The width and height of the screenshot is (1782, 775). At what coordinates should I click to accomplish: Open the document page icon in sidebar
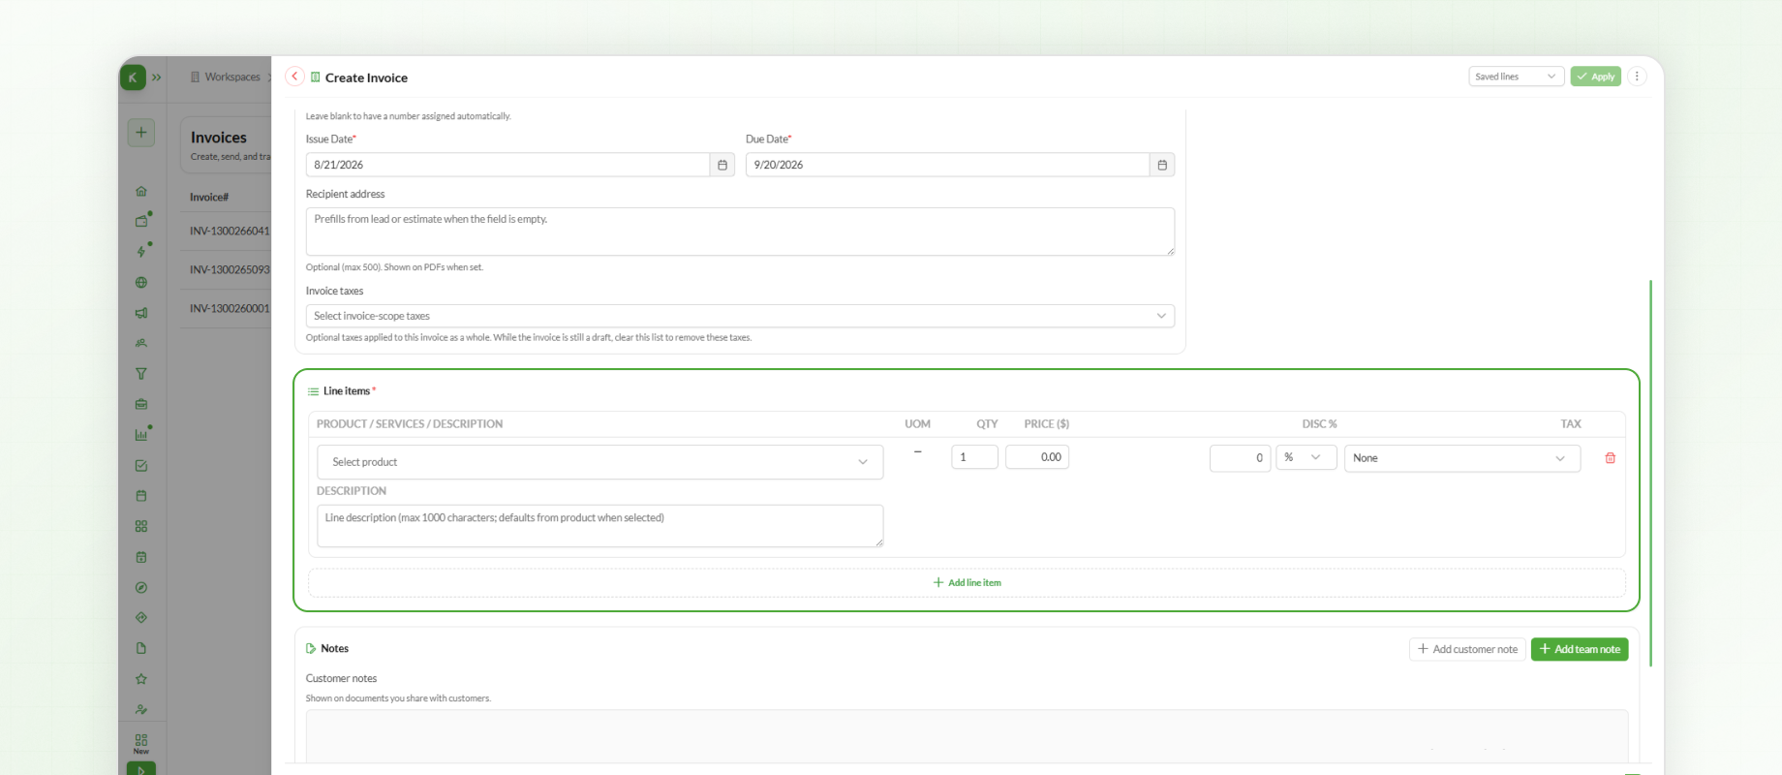coord(141,648)
